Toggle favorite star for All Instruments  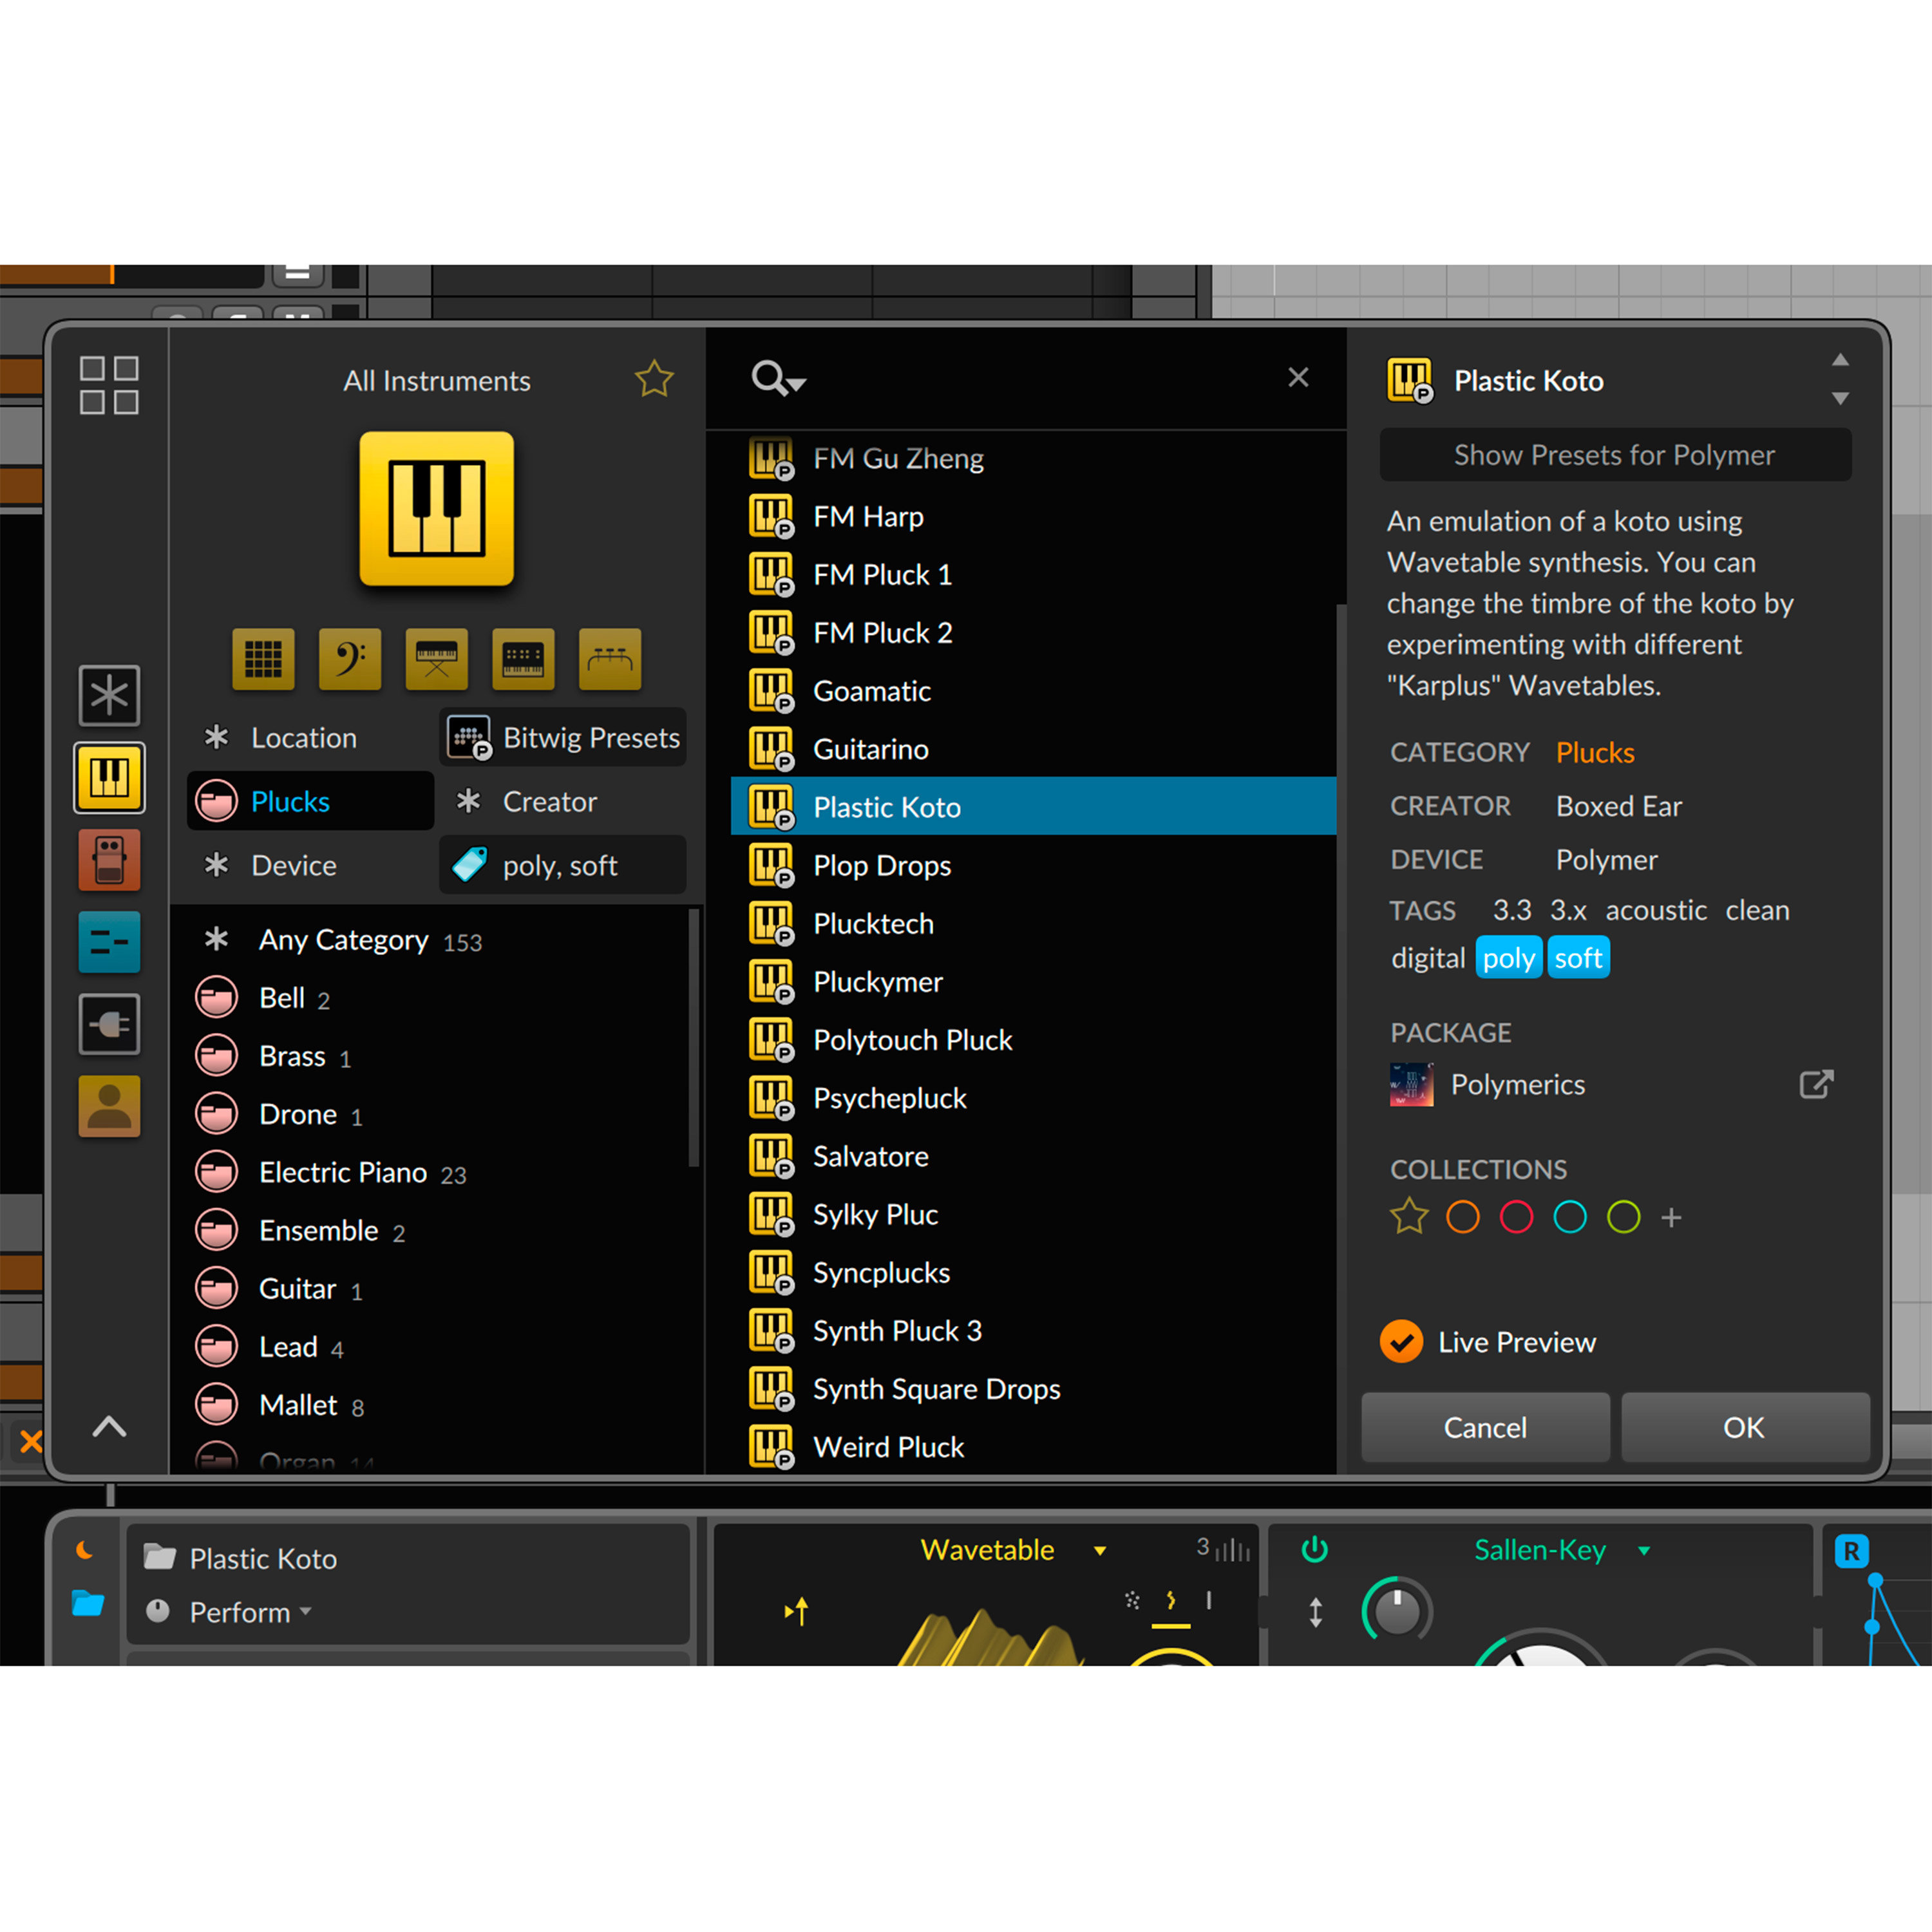click(654, 379)
